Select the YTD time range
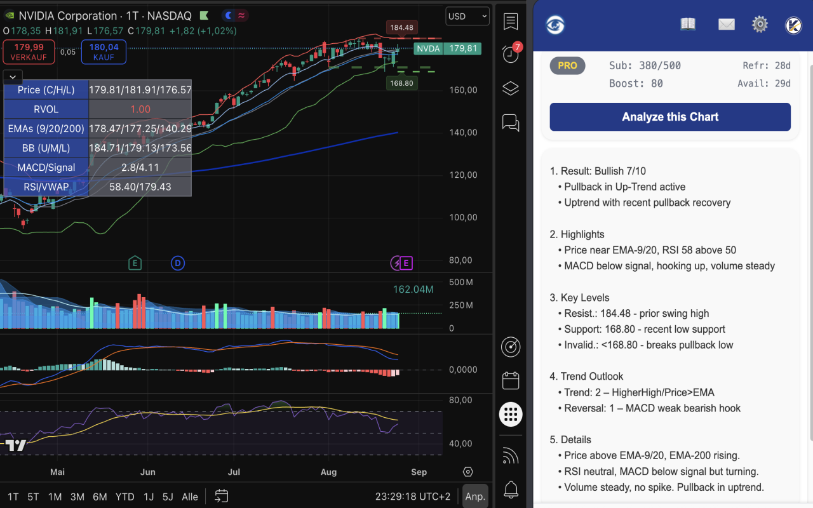This screenshot has width=813, height=508. click(125, 497)
